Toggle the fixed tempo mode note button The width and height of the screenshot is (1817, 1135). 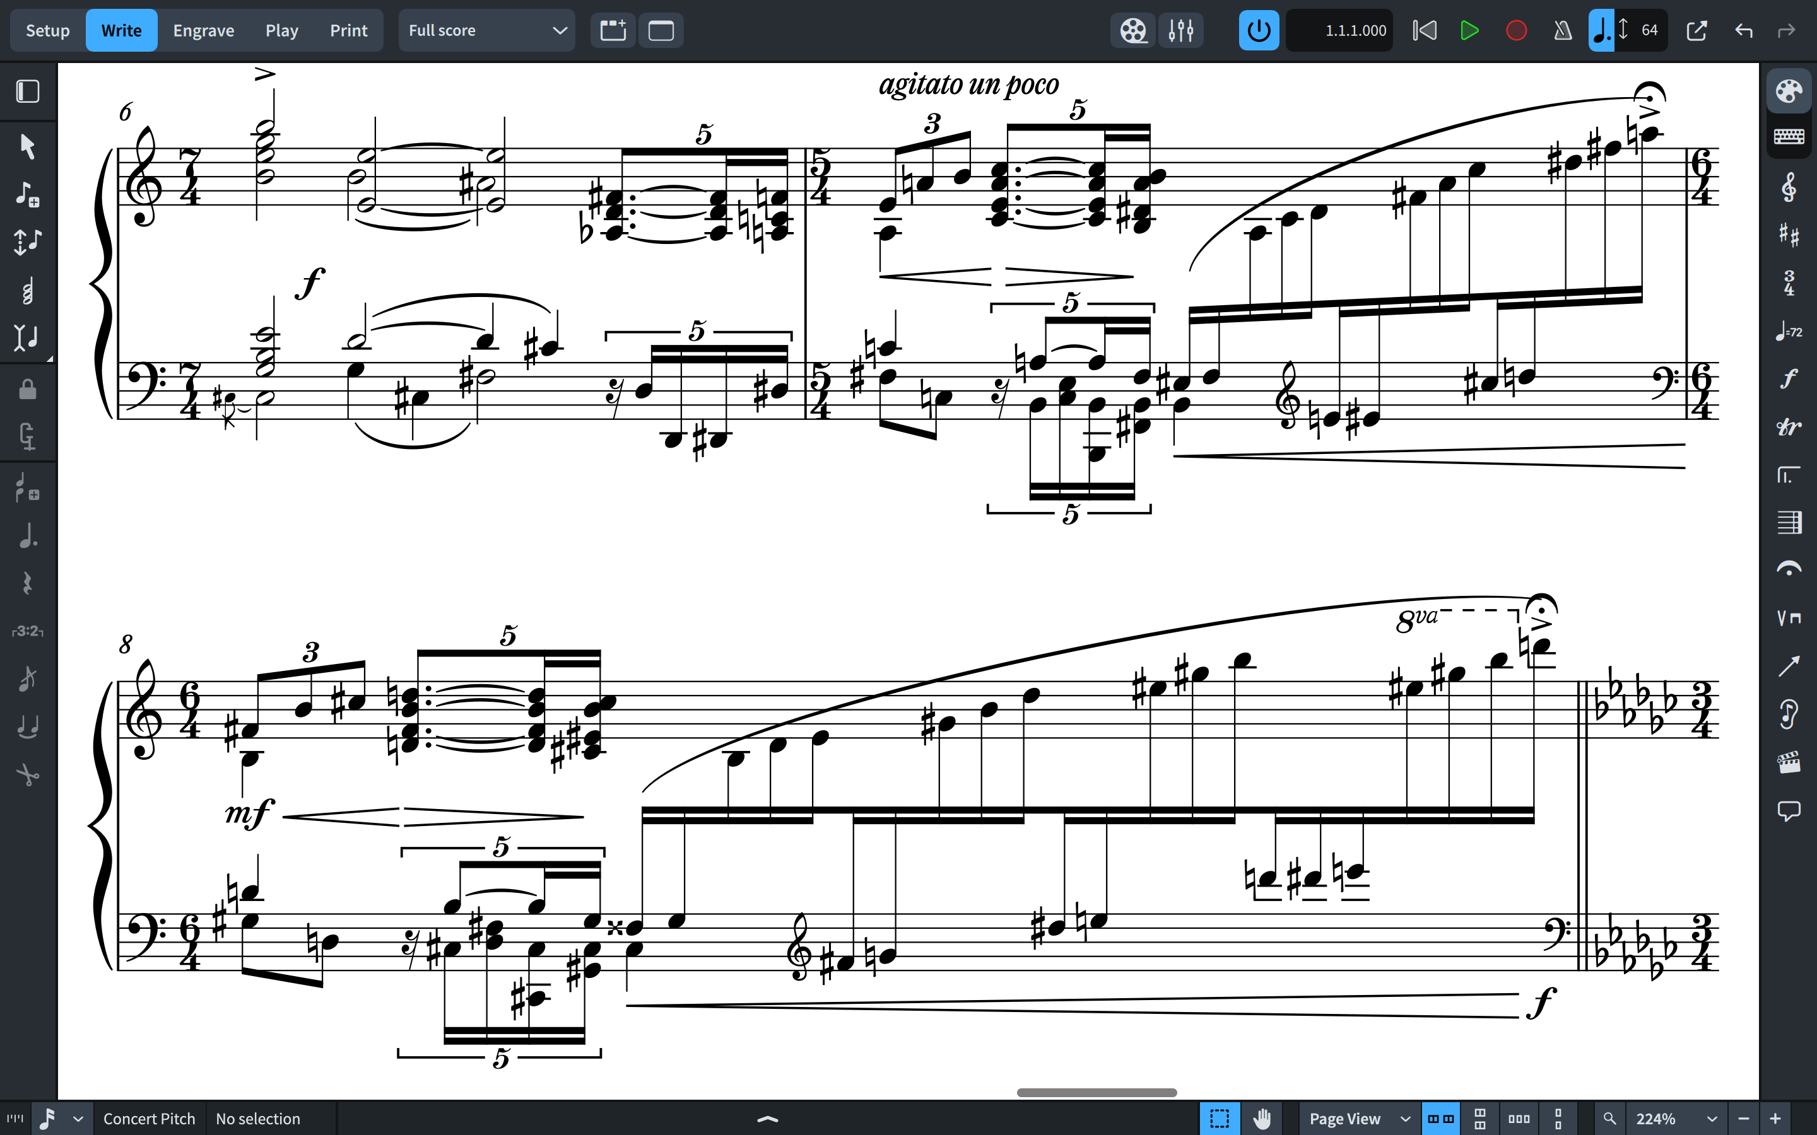point(1601,31)
